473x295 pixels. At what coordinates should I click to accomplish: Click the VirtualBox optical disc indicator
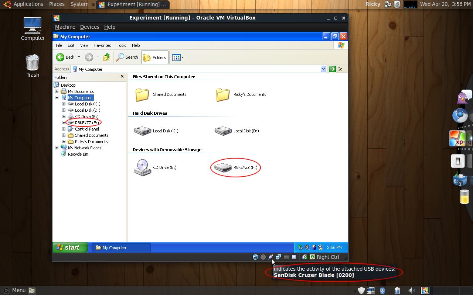(263, 257)
